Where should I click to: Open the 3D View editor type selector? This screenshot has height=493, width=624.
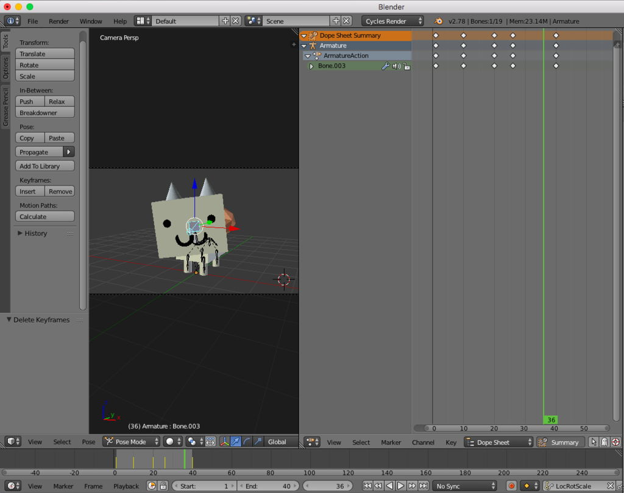13,442
